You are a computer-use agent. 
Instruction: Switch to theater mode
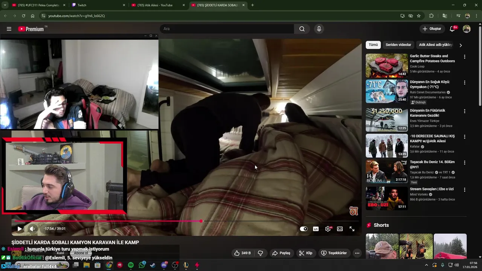(x=340, y=229)
